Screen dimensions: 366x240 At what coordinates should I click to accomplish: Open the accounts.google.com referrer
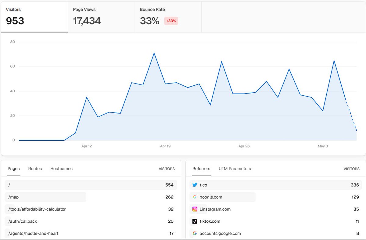pyautogui.click(x=276, y=234)
